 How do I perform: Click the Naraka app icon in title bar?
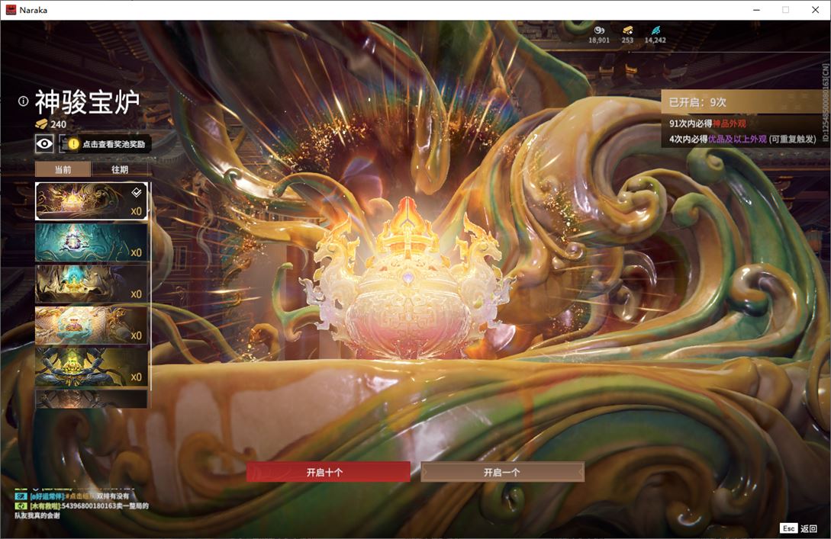pyautogui.click(x=11, y=10)
